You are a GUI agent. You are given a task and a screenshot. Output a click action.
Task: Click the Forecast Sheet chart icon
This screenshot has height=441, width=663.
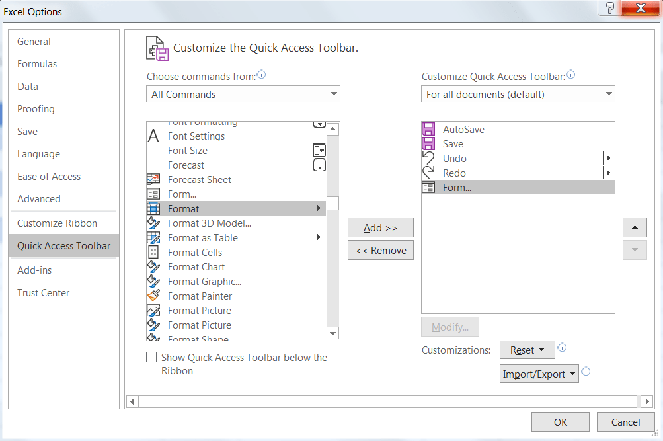point(153,180)
